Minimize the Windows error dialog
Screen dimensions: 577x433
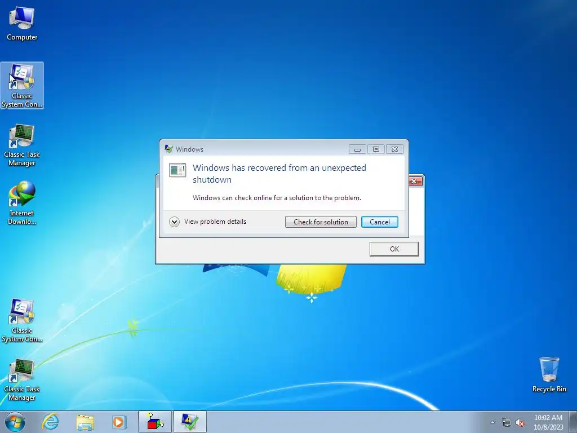click(x=357, y=149)
